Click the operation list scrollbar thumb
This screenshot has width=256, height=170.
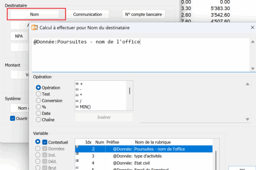[x=130, y=91]
